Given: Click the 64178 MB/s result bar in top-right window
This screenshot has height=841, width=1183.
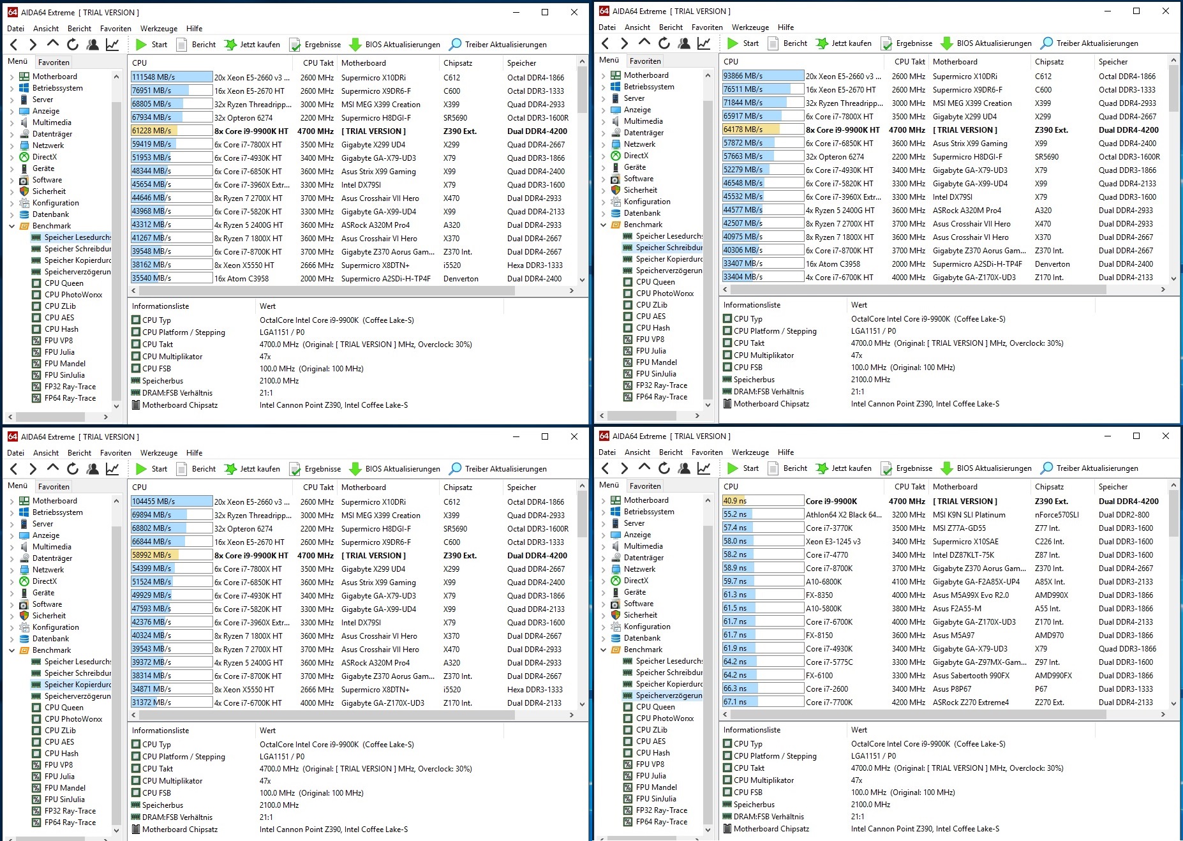Looking at the screenshot, I should click(763, 130).
